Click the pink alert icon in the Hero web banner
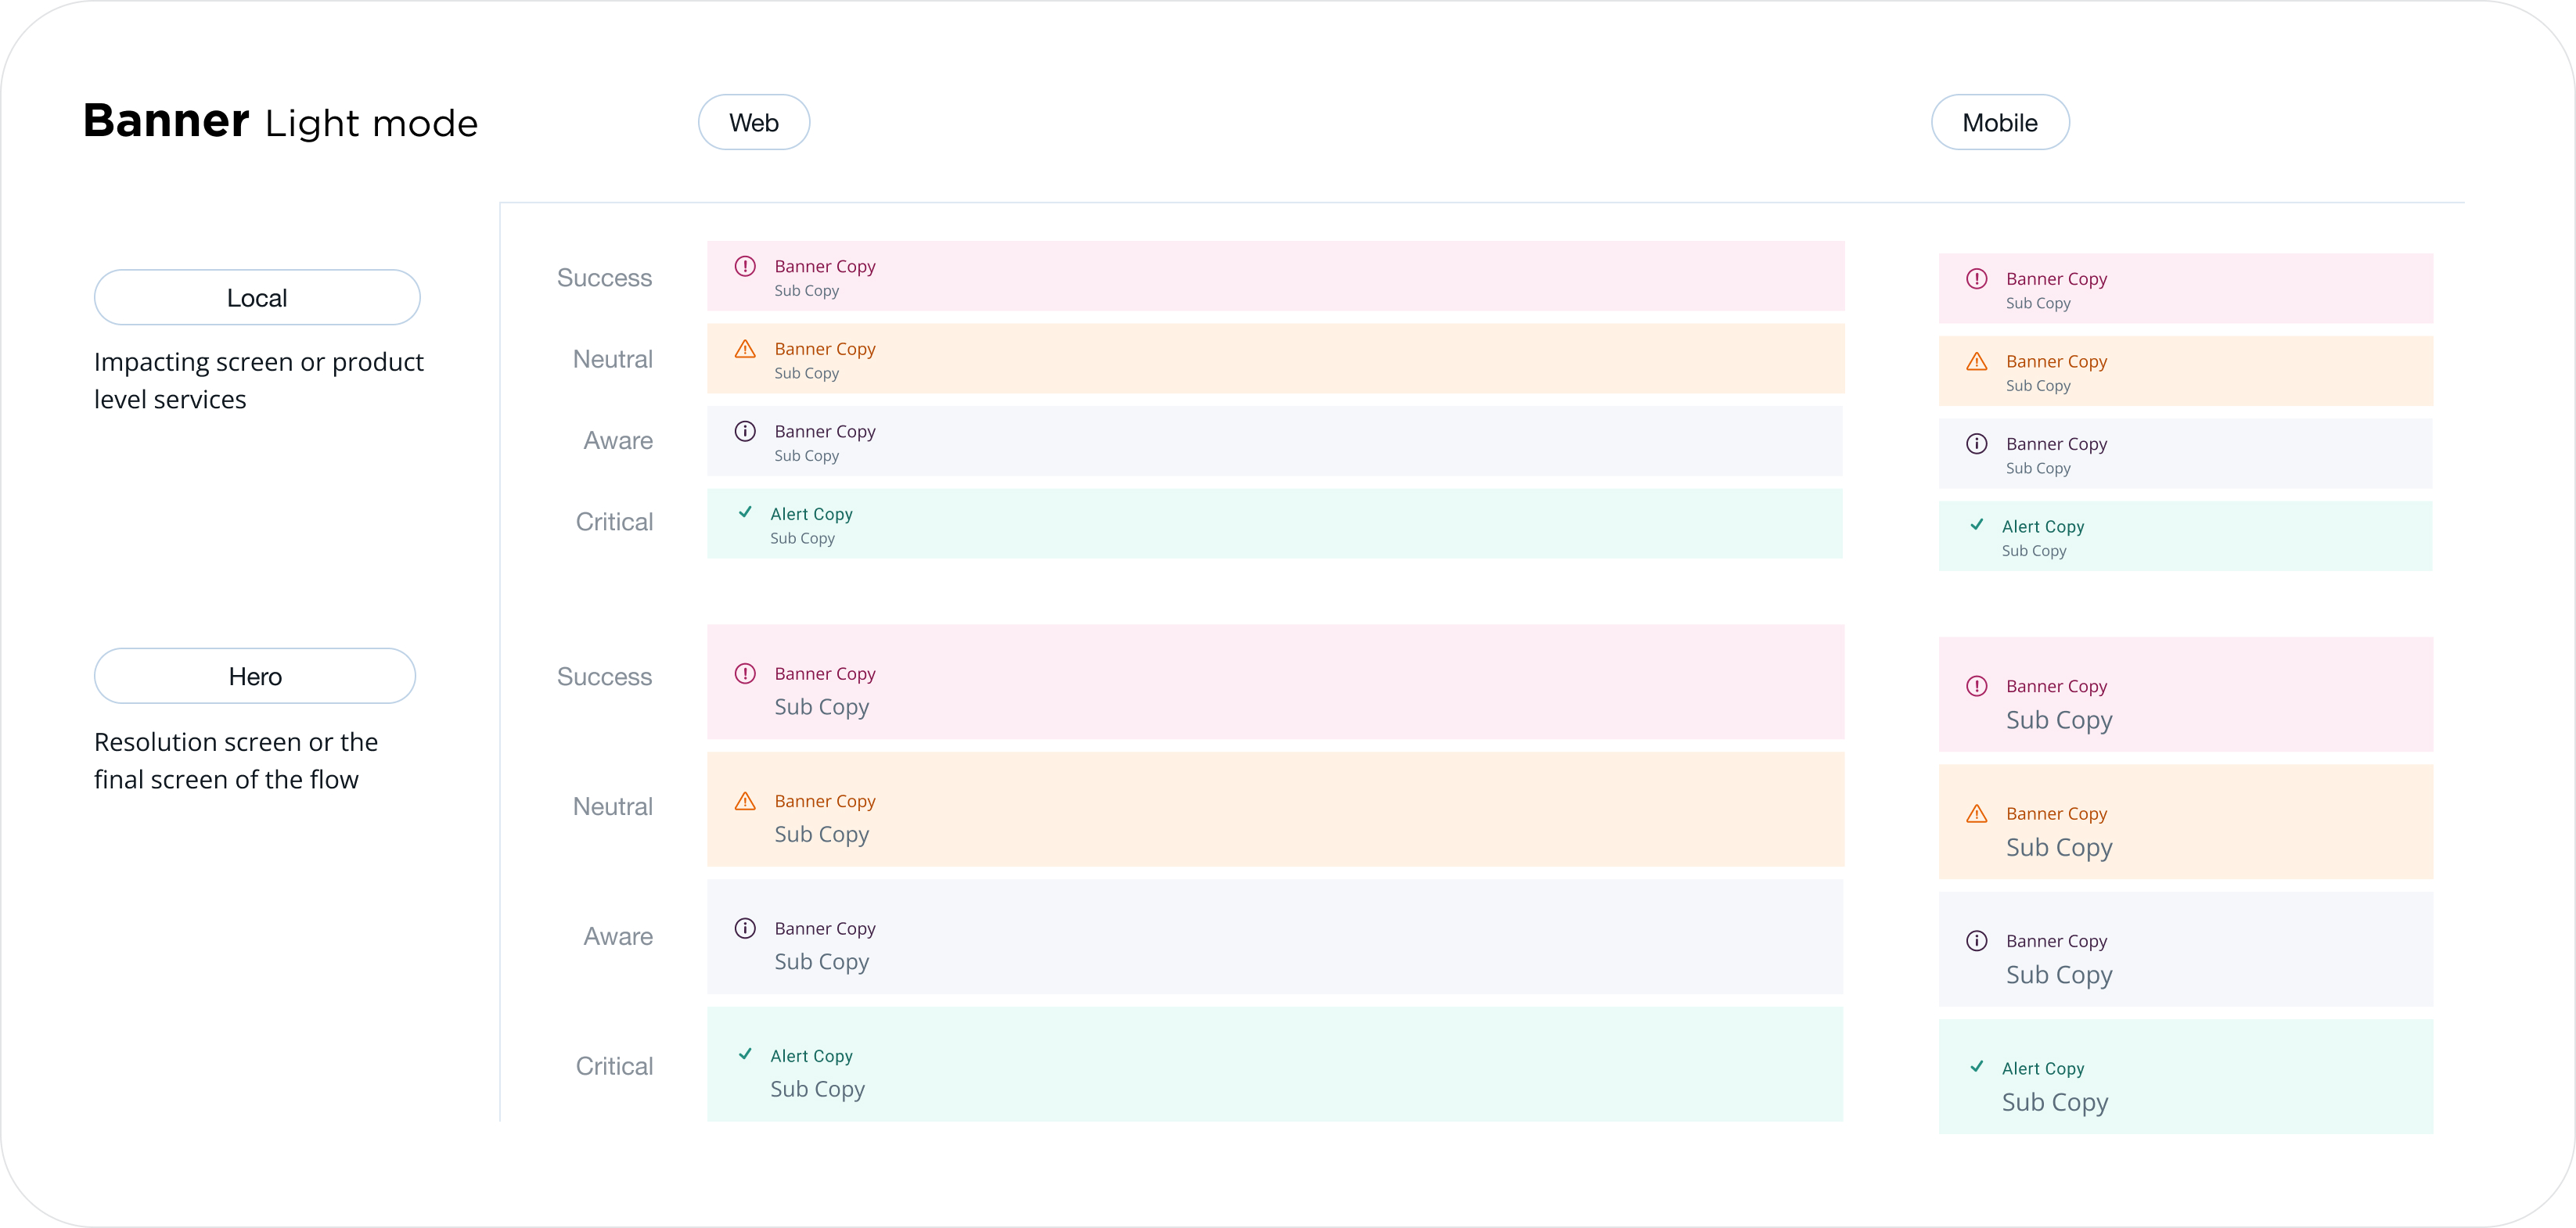2576x1228 pixels. pyautogui.click(x=745, y=674)
